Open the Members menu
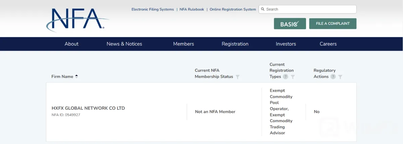403x144 pixels. pos(184,44)
